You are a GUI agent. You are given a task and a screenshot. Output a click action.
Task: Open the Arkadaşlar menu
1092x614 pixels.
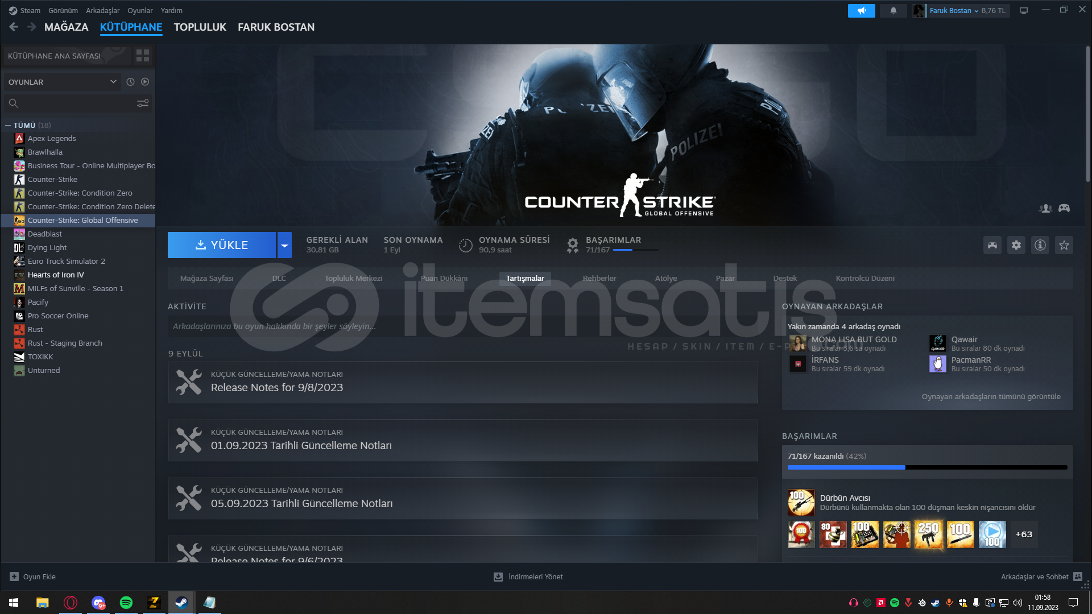pyautogui.click(x=103, y=11)
